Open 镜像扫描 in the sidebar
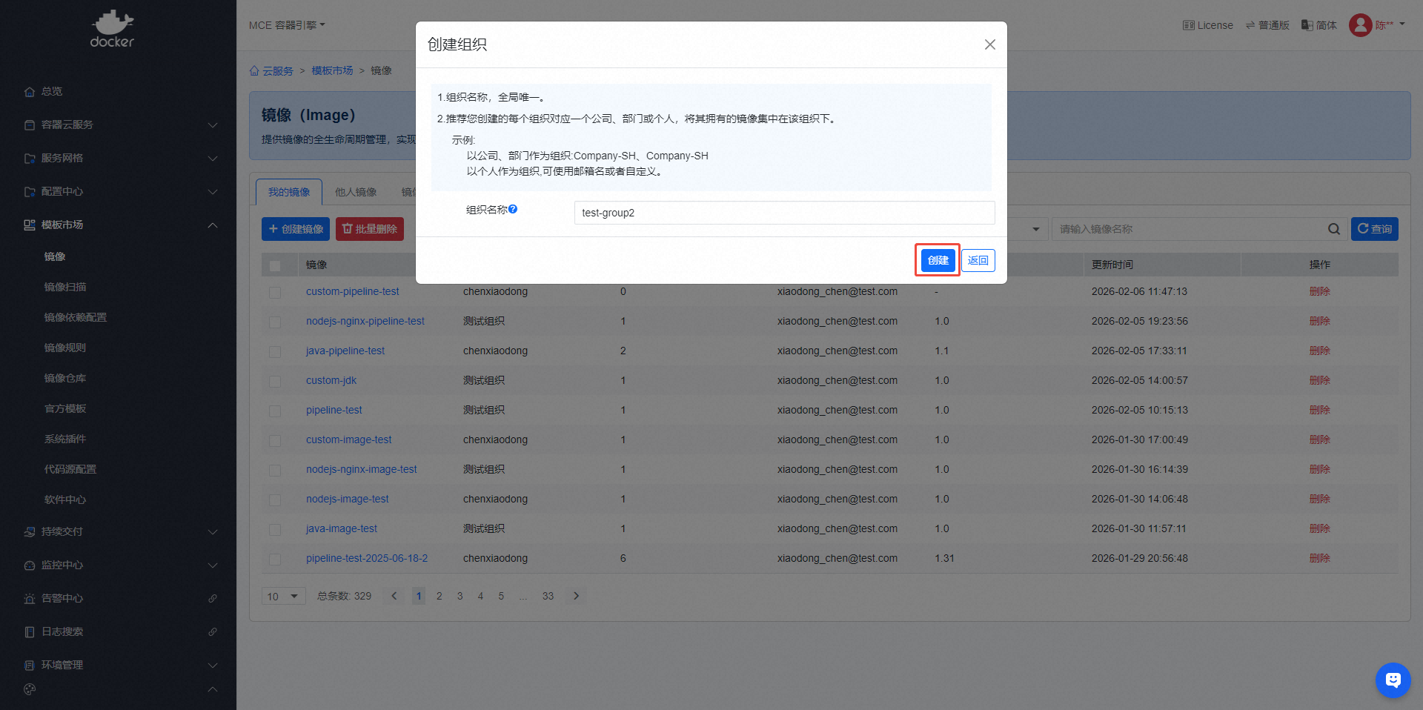This screenshot has height=710, width=1423. click(x=65, y=287)
